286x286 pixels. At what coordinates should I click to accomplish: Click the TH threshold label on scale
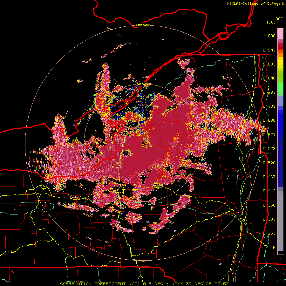pyautogui.click(x=273, y=248)
